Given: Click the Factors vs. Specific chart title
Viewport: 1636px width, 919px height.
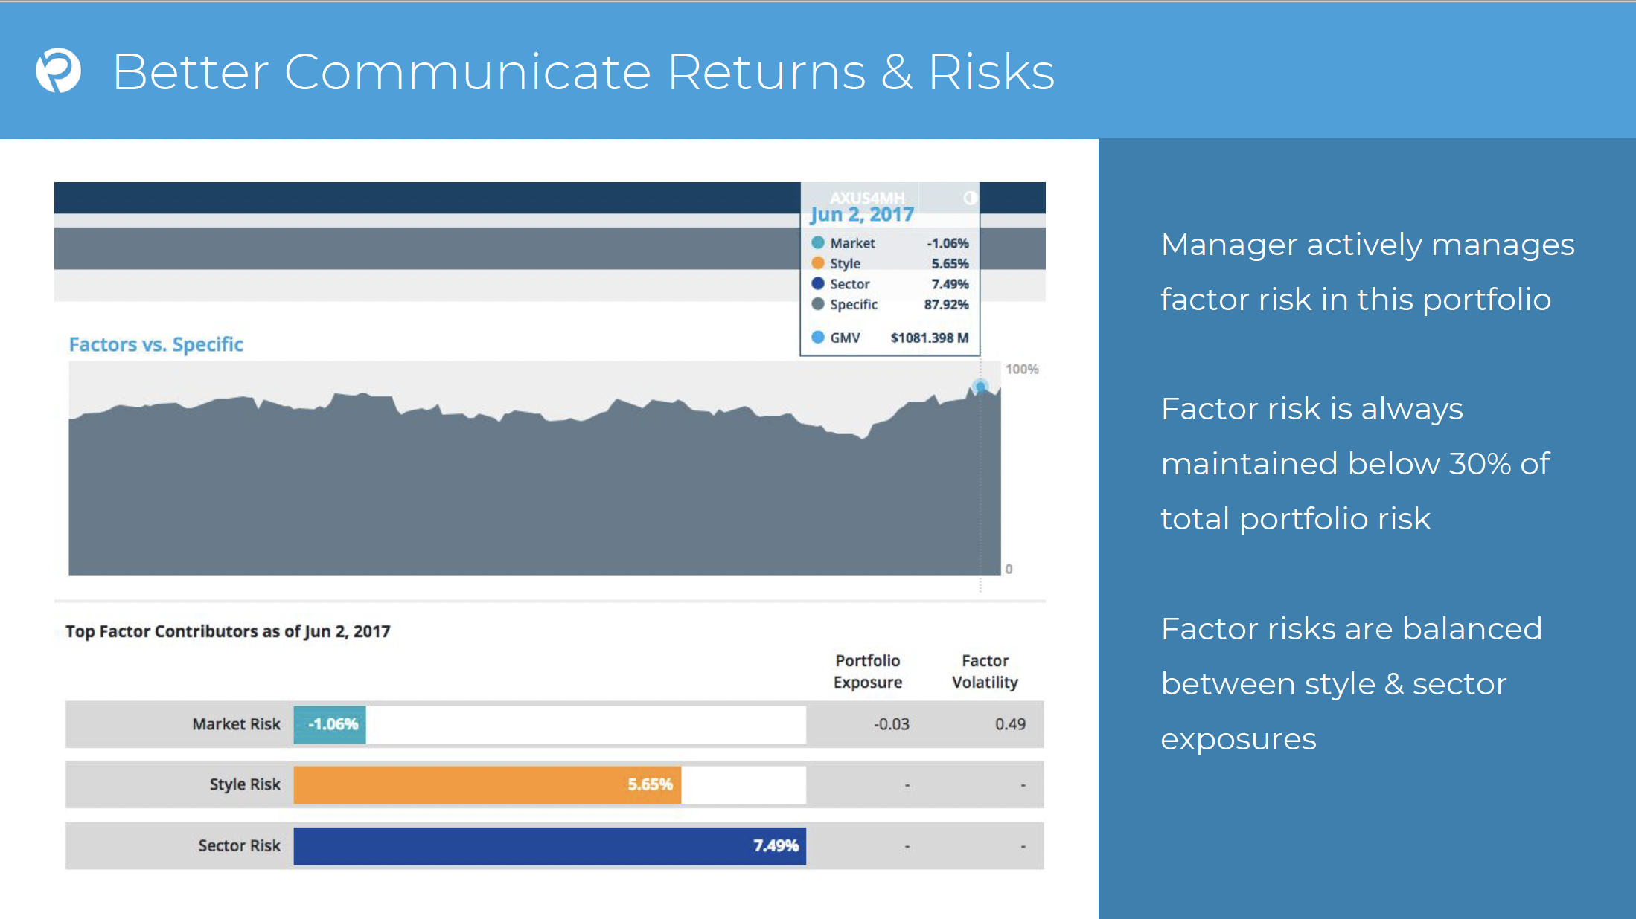Looking at the screenshot, I should point(156,344).
